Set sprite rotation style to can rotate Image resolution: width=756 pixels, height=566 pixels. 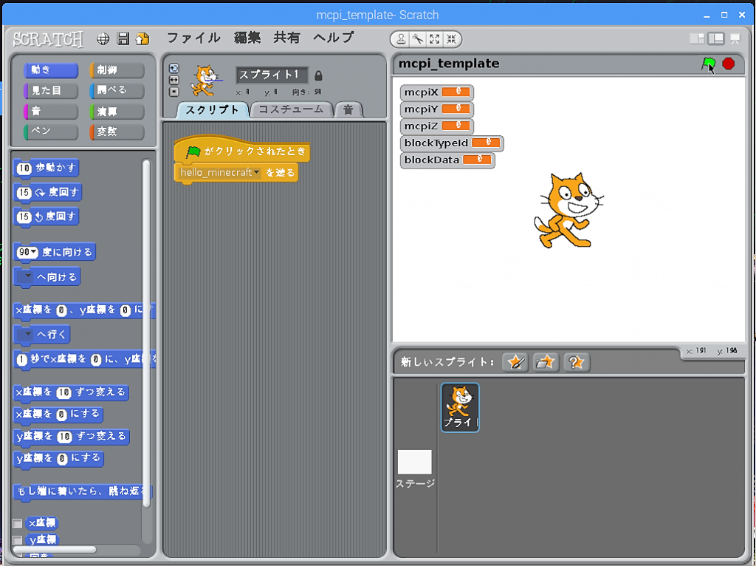pos(174,69)
